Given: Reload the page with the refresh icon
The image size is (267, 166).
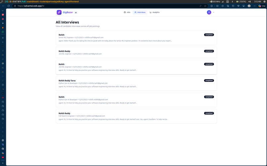Looking at the screenshot, I should click(9, 6).
